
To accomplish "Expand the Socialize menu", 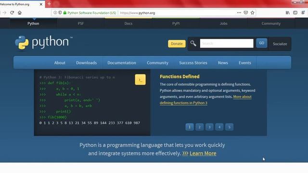I will click(x=280, y=44).
